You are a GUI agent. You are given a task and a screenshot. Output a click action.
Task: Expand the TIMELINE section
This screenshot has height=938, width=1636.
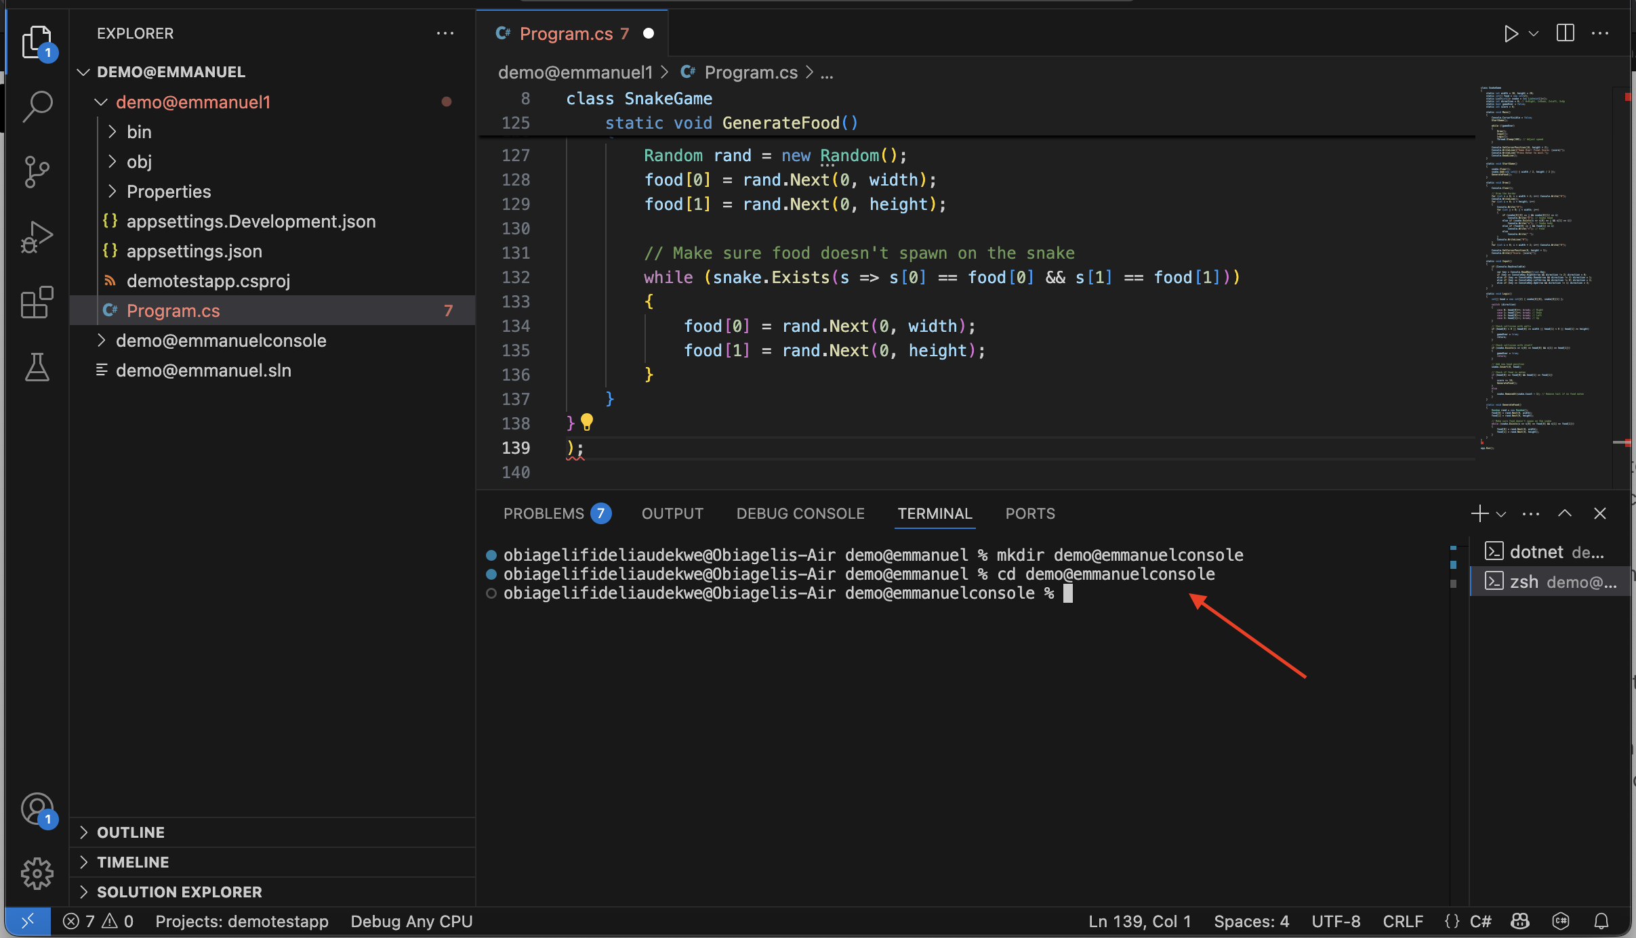point(272,862)
